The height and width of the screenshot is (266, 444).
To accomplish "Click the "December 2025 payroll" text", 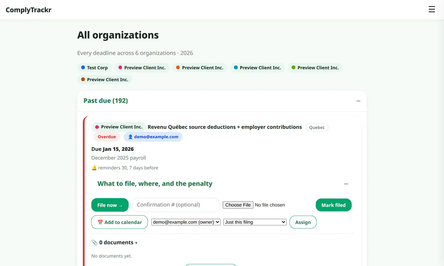I will [x=119, y=158].
